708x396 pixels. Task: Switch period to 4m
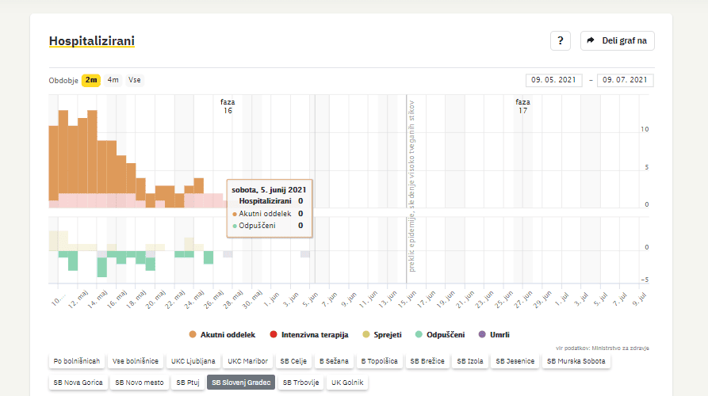point(113,80)
